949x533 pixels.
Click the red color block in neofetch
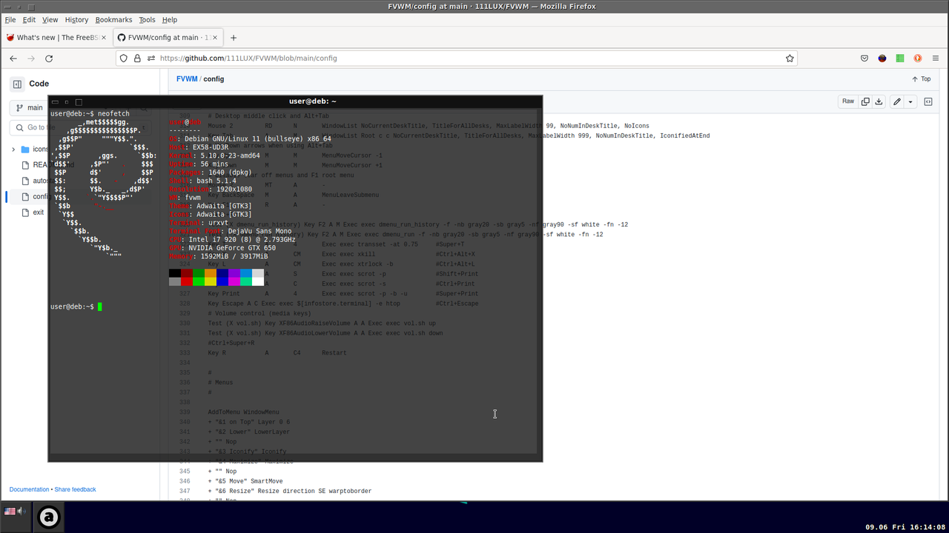pyautogui.click(x=187, y=281)
